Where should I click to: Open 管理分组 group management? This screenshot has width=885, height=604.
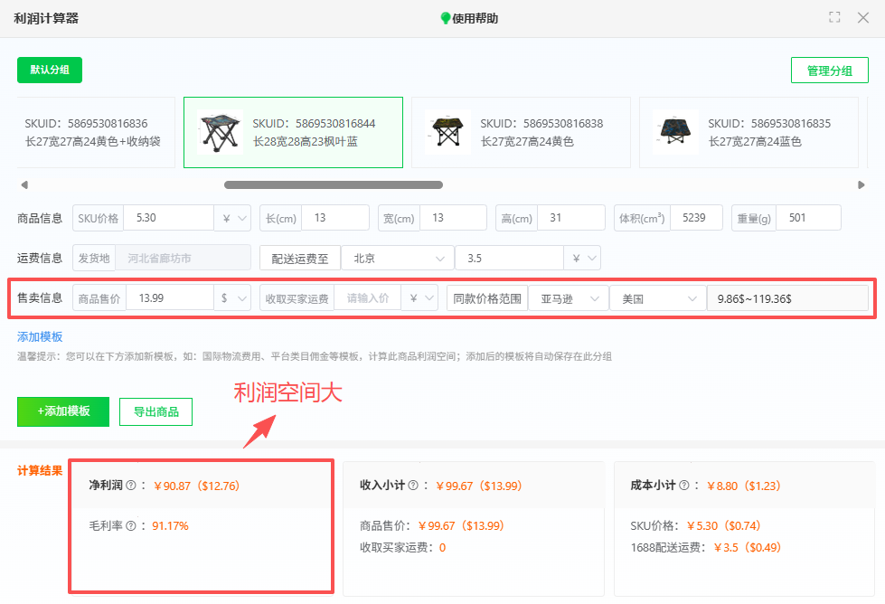click(x=829, y=70)
